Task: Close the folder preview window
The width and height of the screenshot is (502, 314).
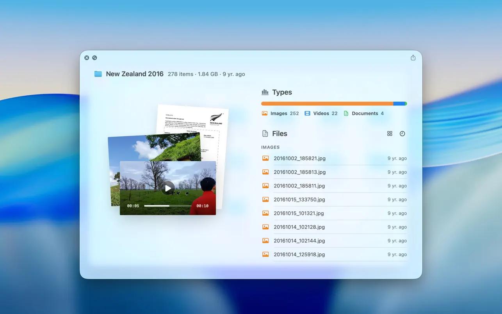Action: click(87, 58)
